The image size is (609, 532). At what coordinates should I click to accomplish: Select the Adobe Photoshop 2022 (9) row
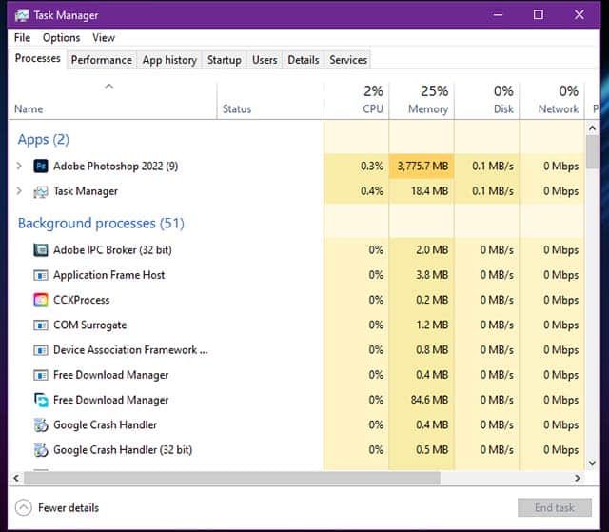coord(296,167)
